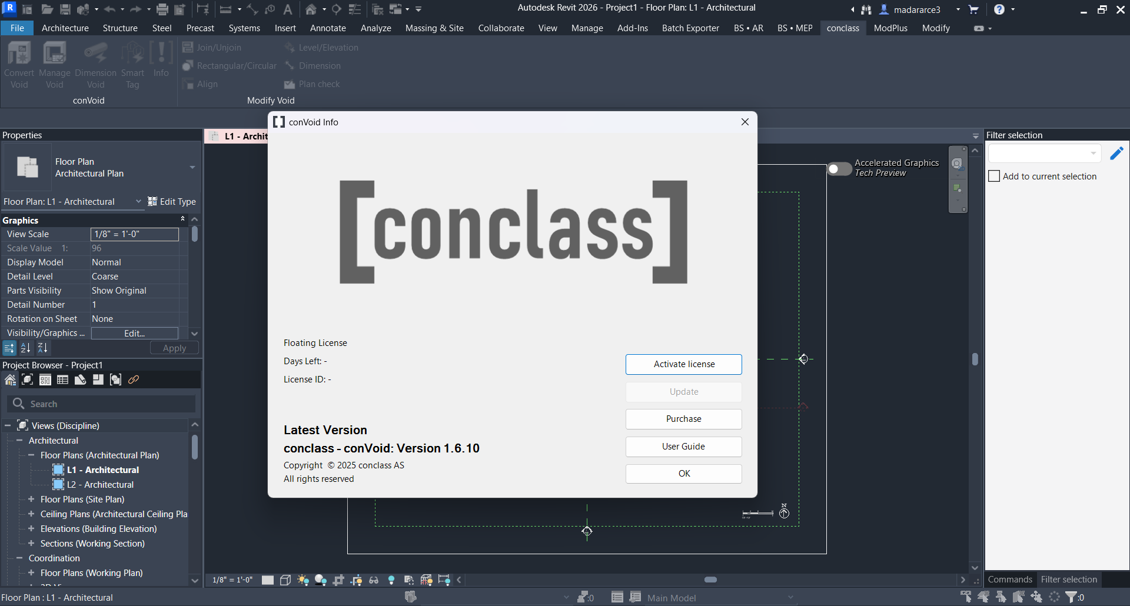Click visual style cube icon in view control bar
Viewport: 1130px width, 606px height.
pyautogui.click(x=285, y=580)
